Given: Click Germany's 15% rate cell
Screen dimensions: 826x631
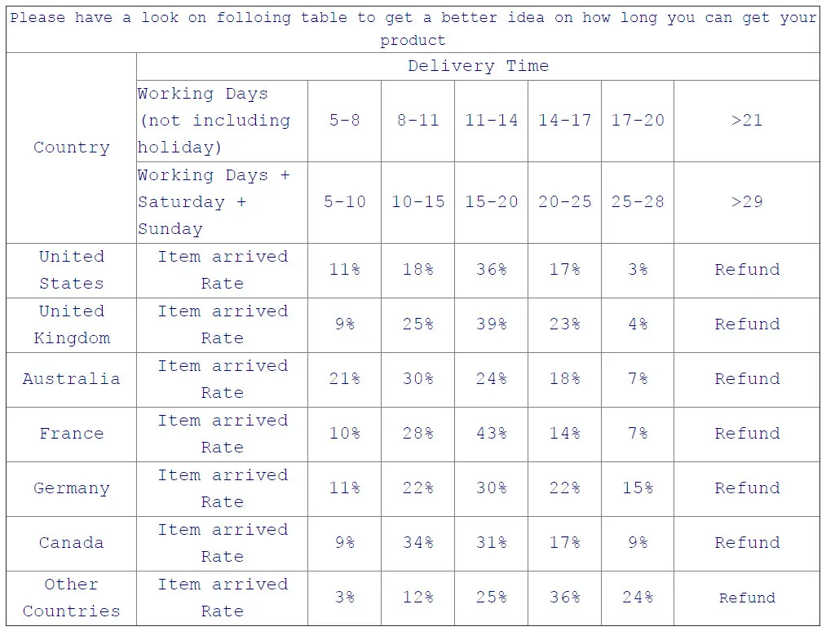Looking at the screenshot, I should [638, 489].
